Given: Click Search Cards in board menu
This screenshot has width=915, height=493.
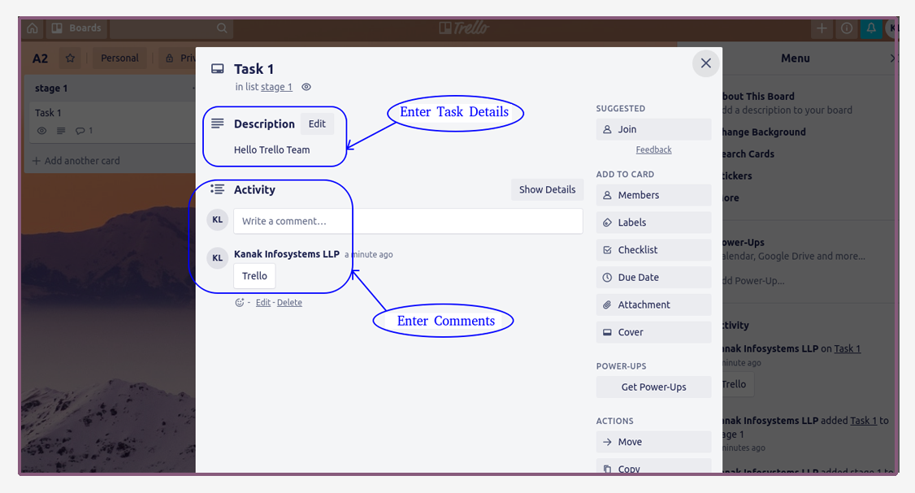Looking at the screenshot, I should click(748, 154).
